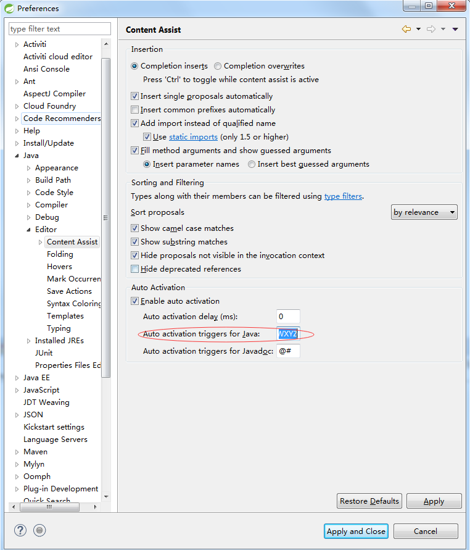This screenshot has width=470, height=550.
Task: Select Templates in the sidebar tree
Action: (65, 315)
